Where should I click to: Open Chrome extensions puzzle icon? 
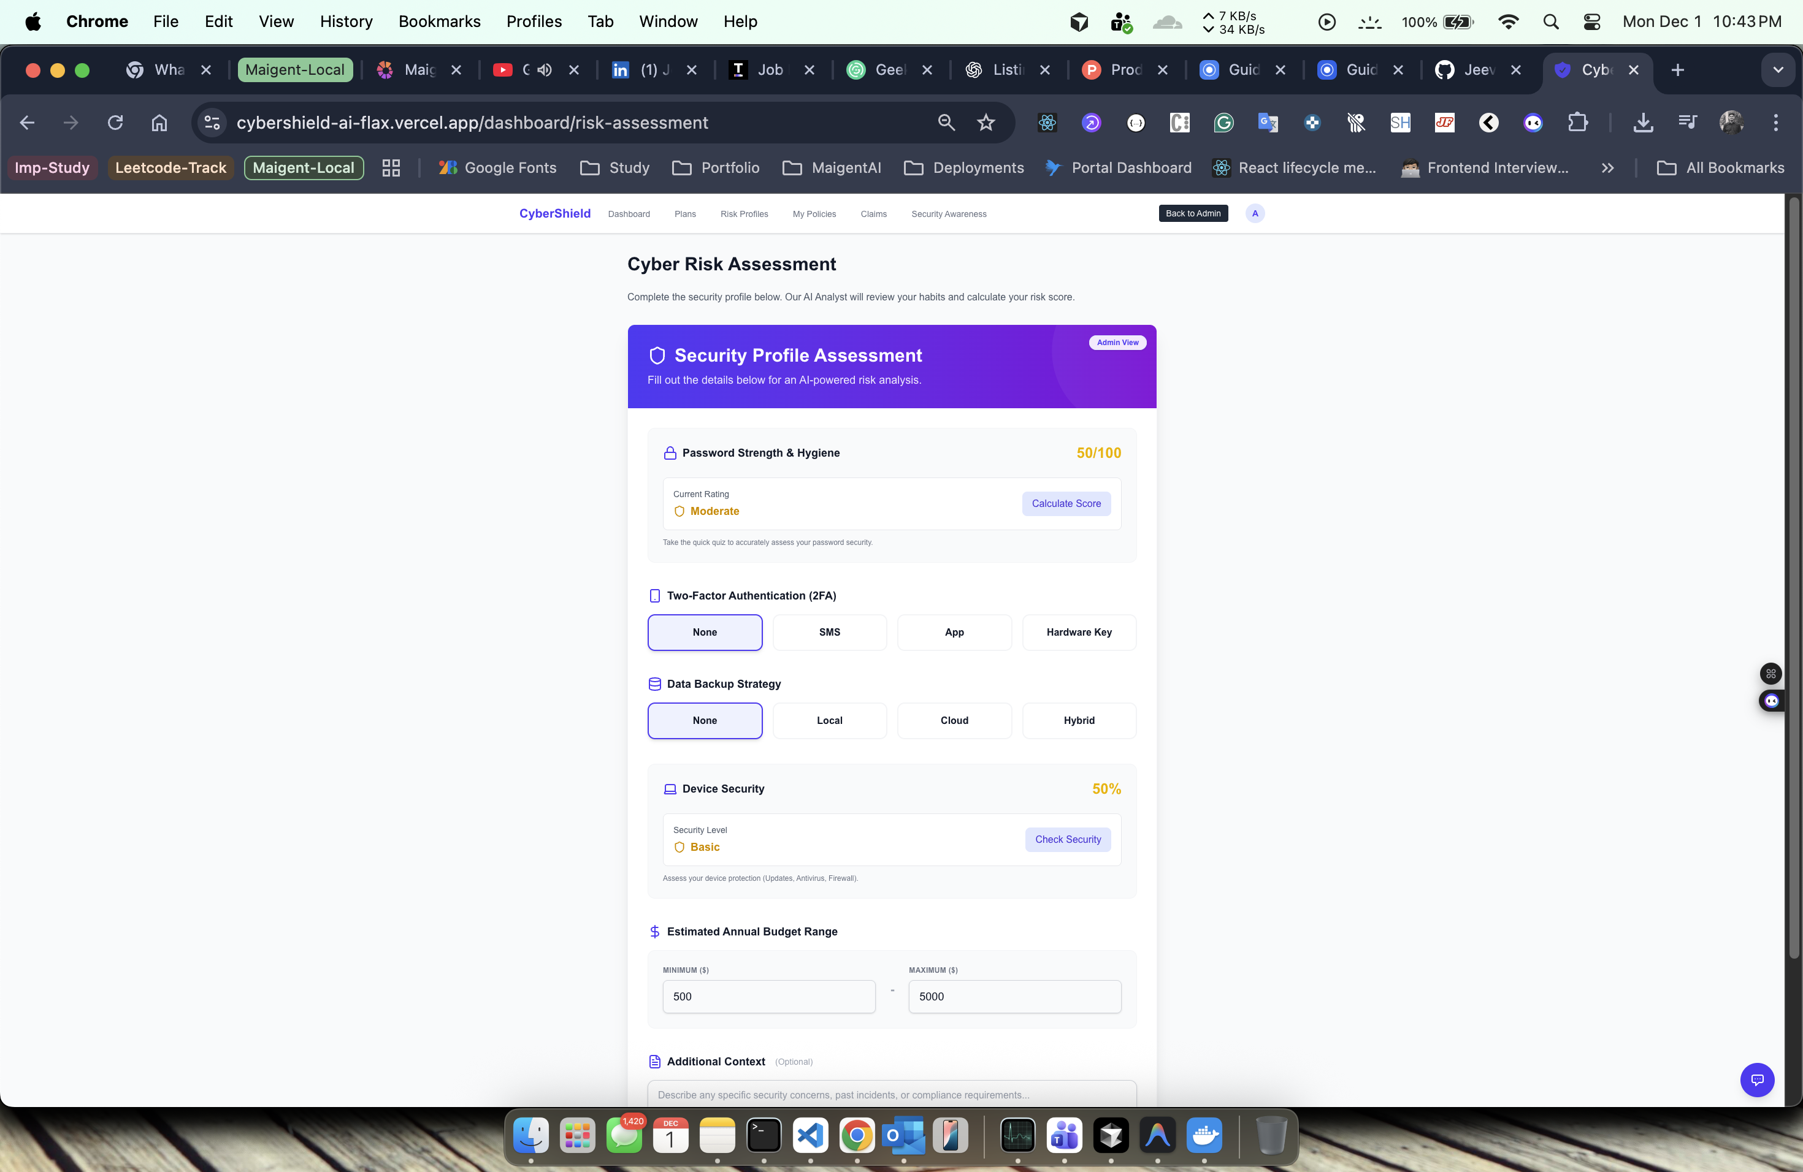(1577, 123)
